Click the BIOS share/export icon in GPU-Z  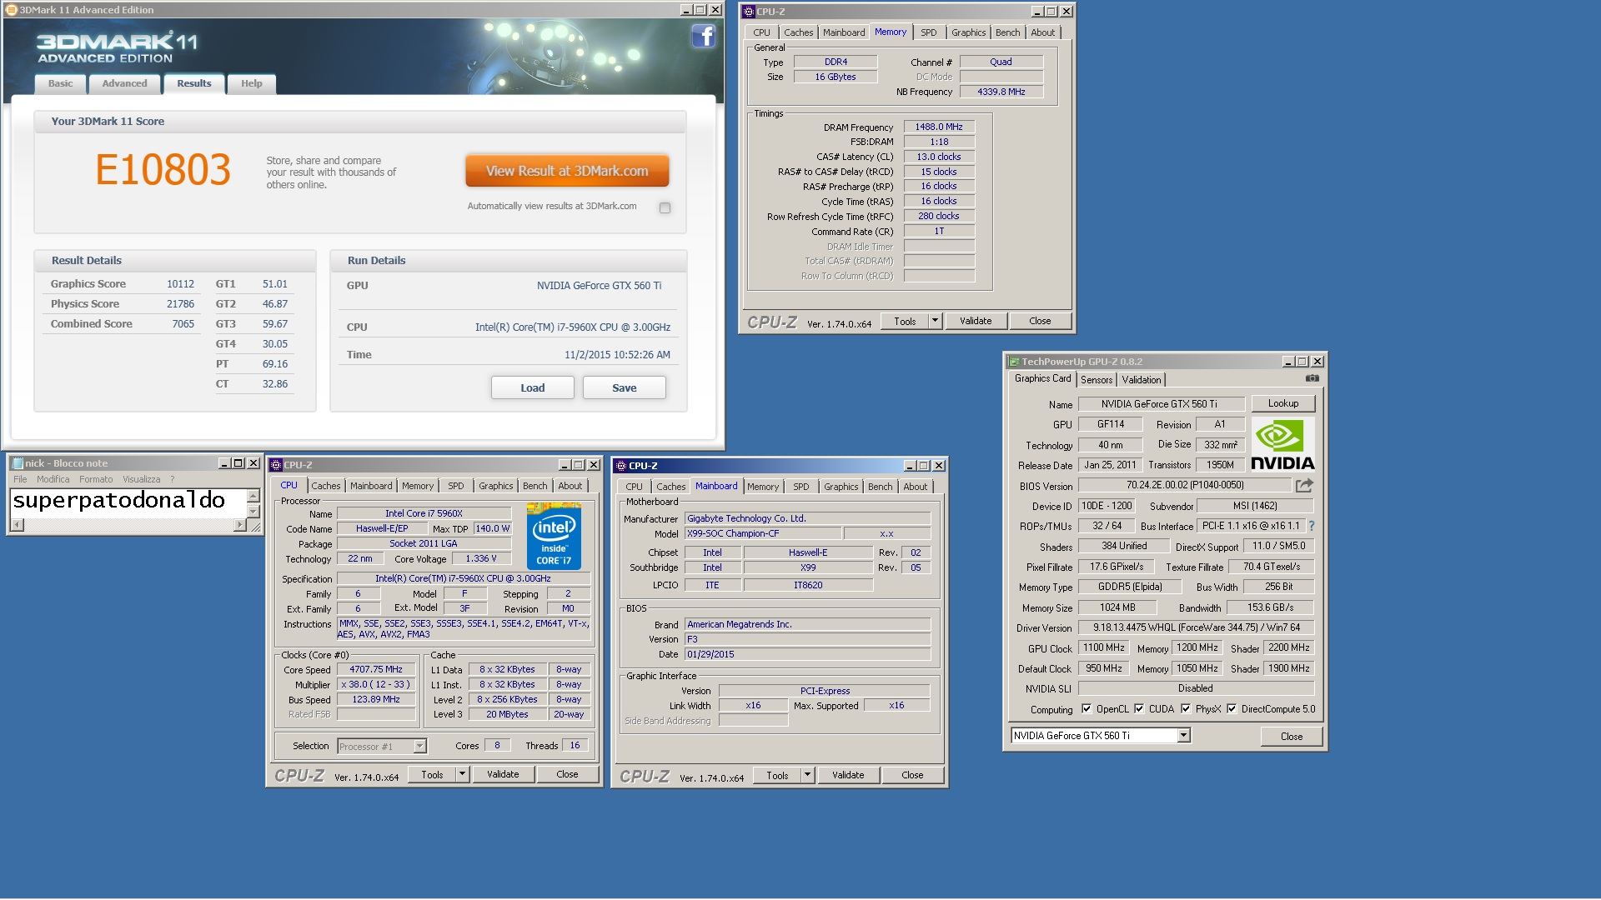click(x=1304, y=485)
